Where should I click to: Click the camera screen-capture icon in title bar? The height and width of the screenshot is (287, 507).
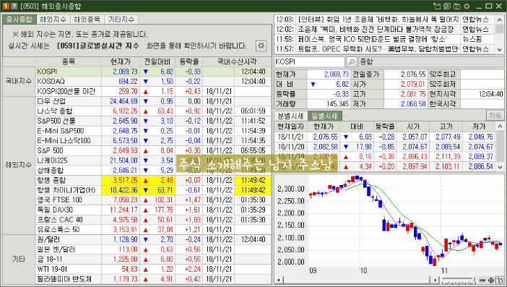[456, 7]
